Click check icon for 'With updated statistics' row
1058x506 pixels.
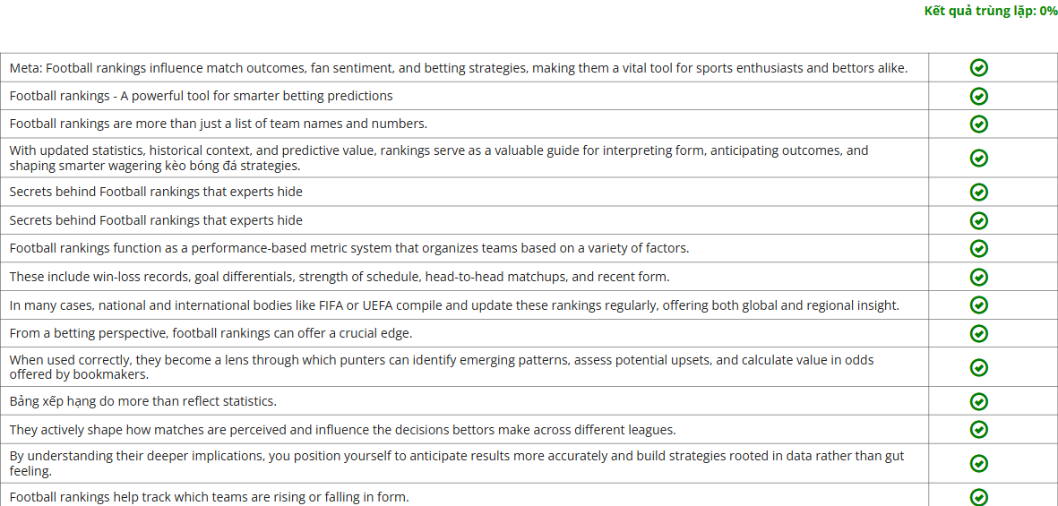[x=979, y=158]
